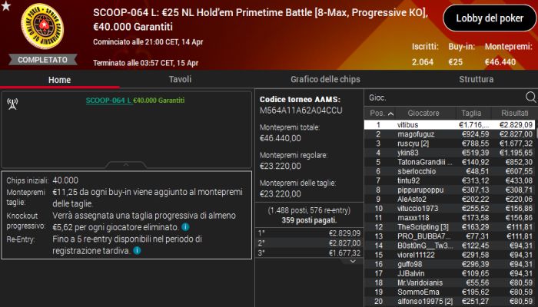Select the player row ruscyu [2]
This screenshot has height=307, width=538.
pyautogui.click(x=450, y=144)
